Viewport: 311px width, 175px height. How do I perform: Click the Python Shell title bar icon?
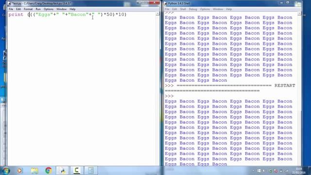click(x=166, y=3)
